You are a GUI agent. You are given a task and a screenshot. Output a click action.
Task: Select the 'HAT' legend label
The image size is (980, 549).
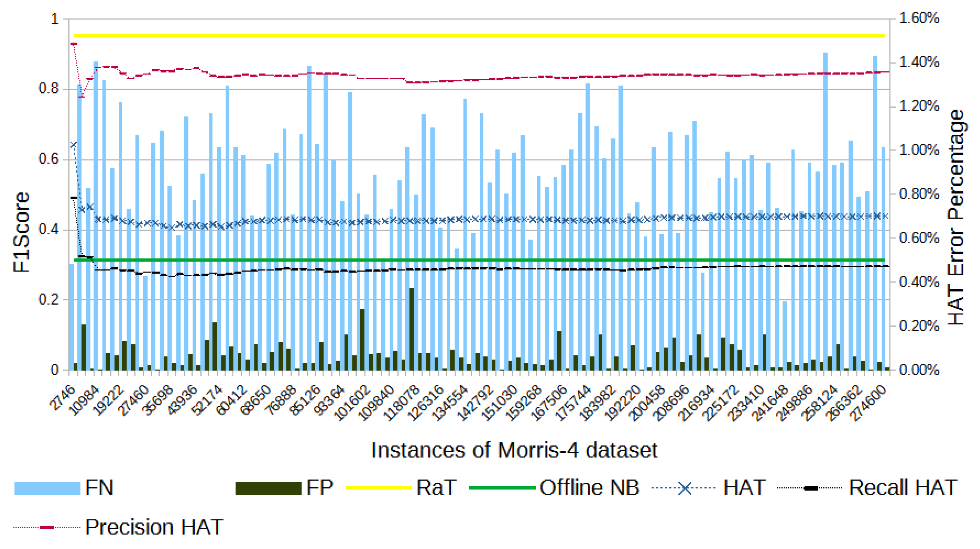pyautogui.click(x=744, y=488)
